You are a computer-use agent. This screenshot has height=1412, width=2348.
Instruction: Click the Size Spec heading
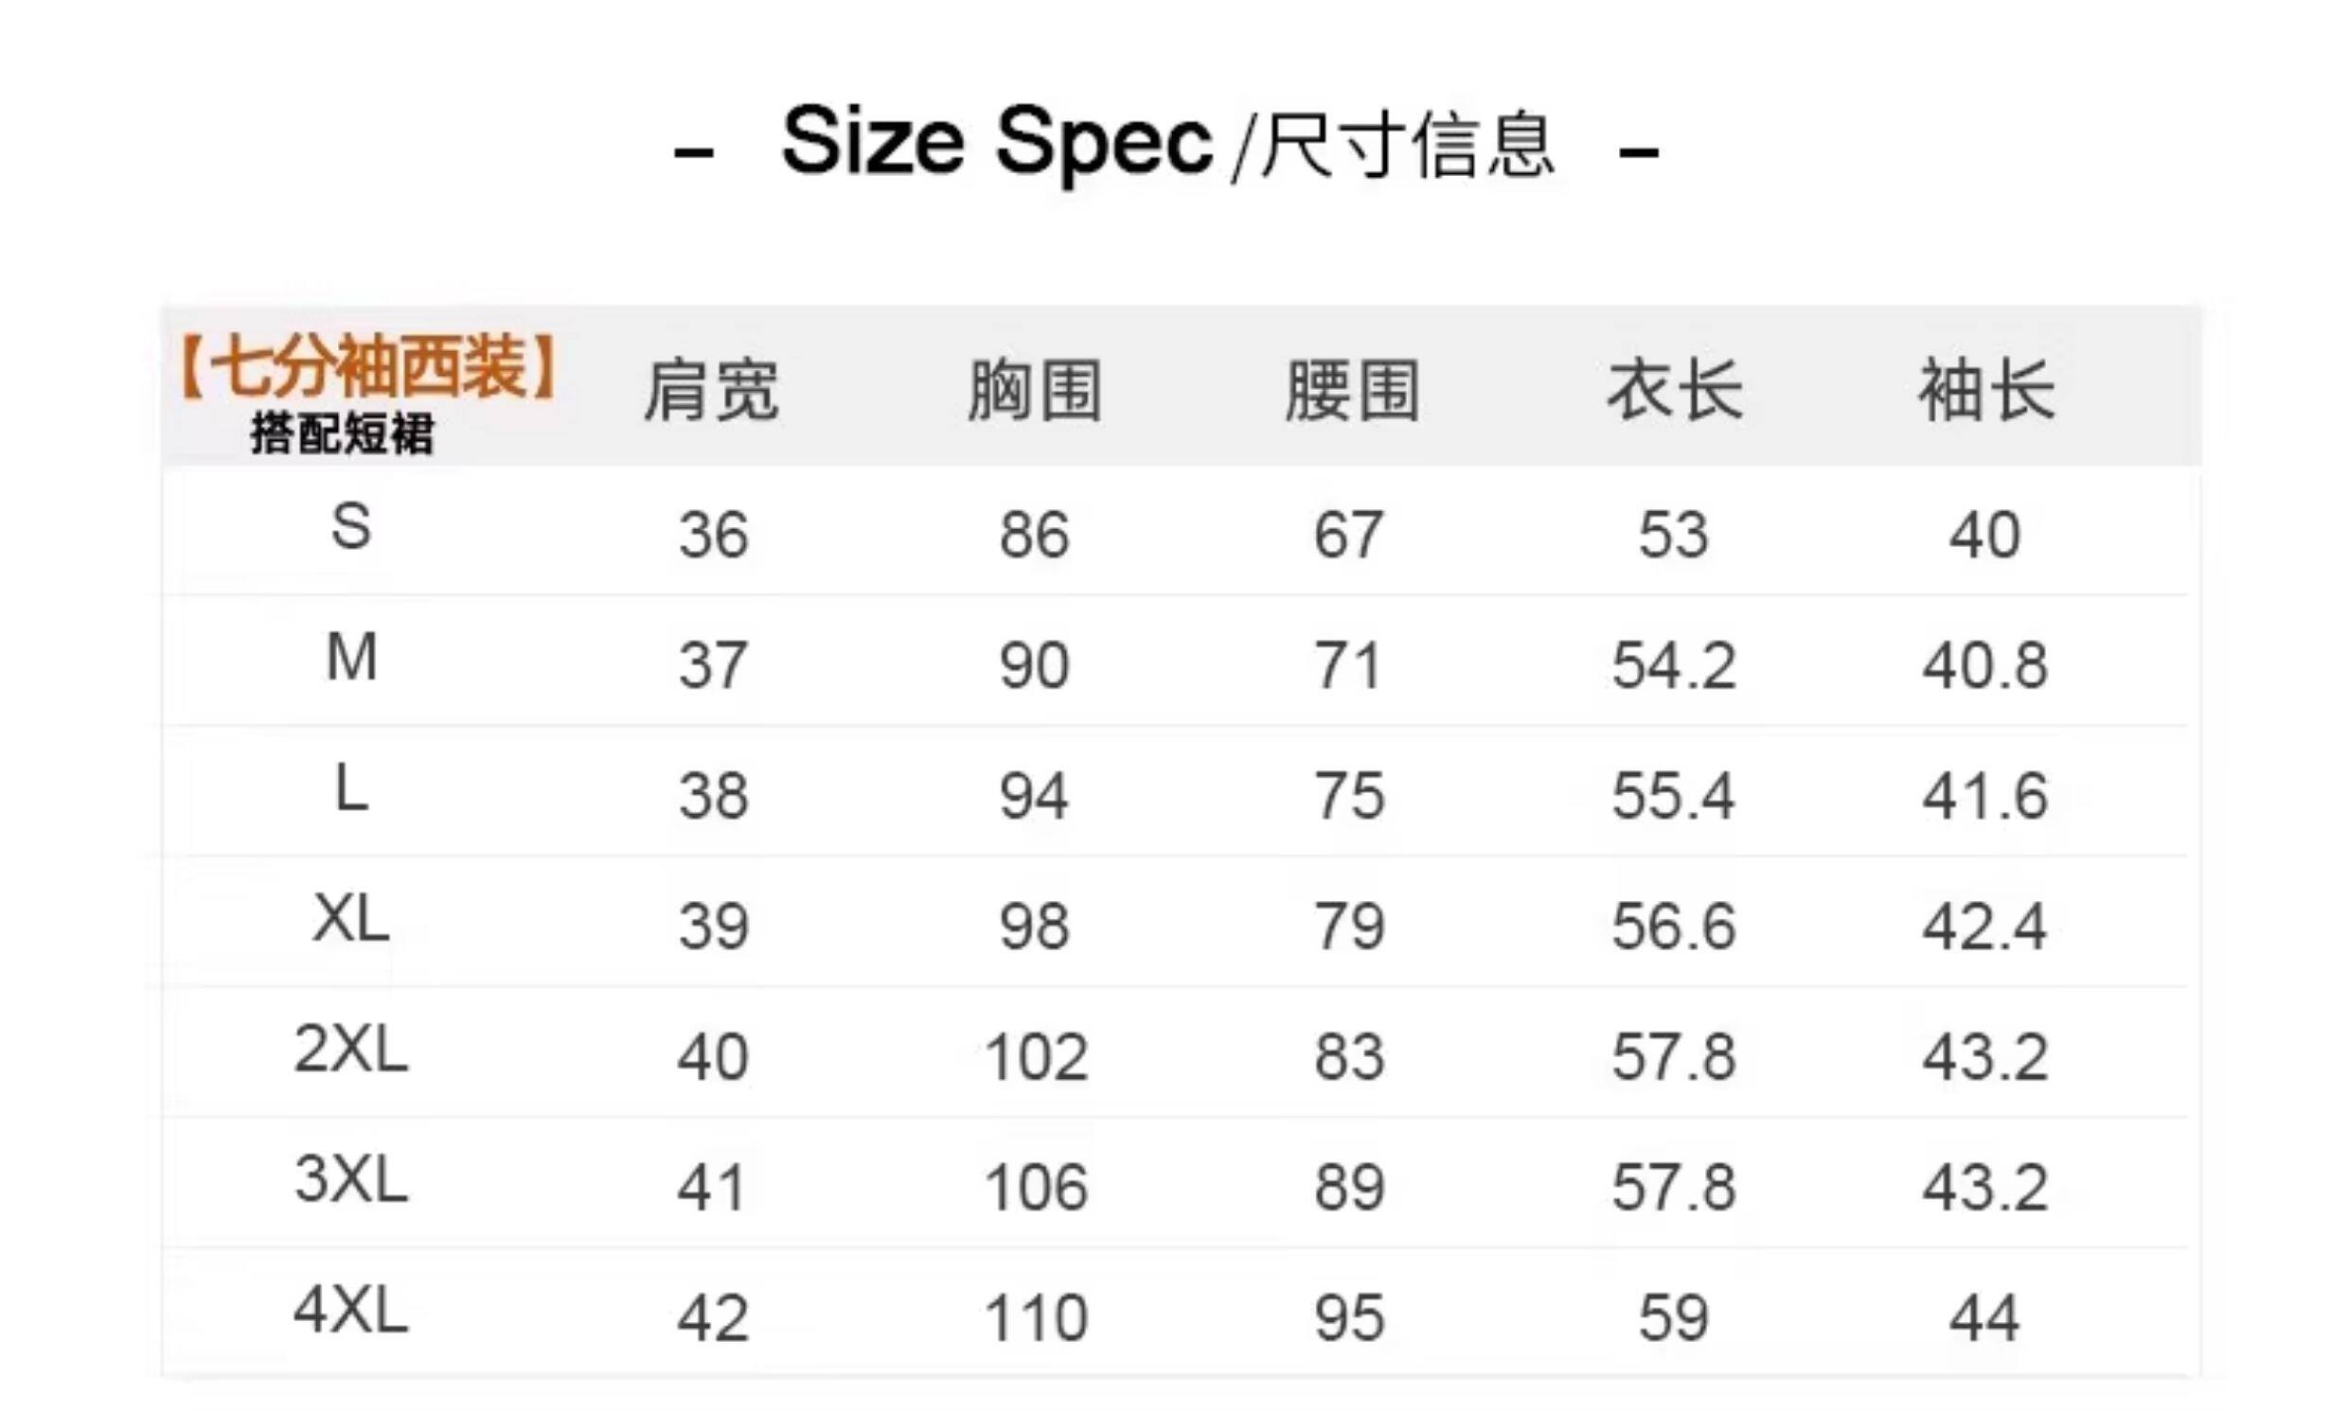[996, 145]
